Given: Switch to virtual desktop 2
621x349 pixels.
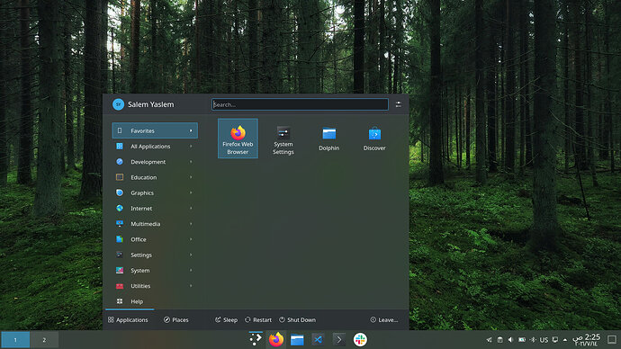Looking at the screenshot, I should tap(44, 339).
